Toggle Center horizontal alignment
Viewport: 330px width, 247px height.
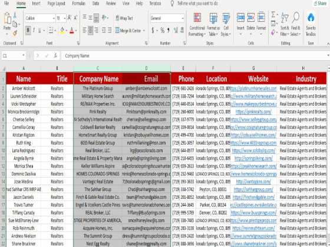[x=90, y=31]
